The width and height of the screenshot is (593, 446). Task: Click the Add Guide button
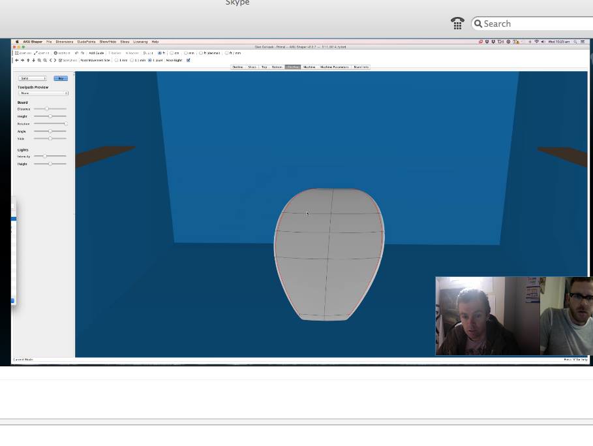96,53
